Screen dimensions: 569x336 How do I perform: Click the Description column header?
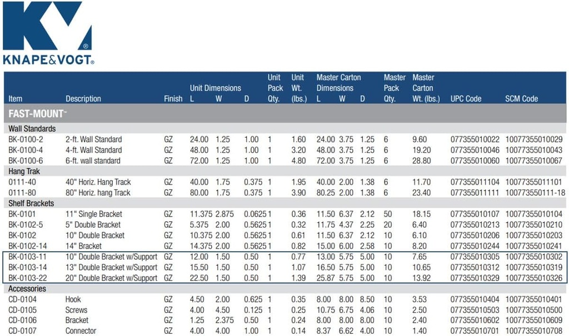pyautogui.click(x=83, y=99)
